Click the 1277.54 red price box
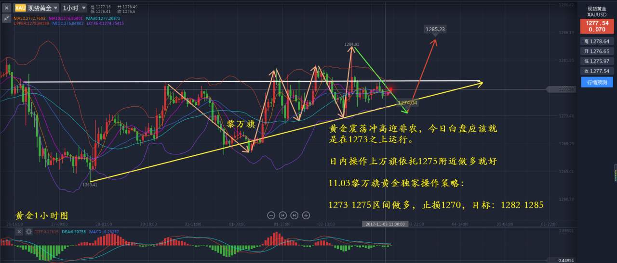Image resolution: width=617 pixels, height=263 pixels. 597,25
